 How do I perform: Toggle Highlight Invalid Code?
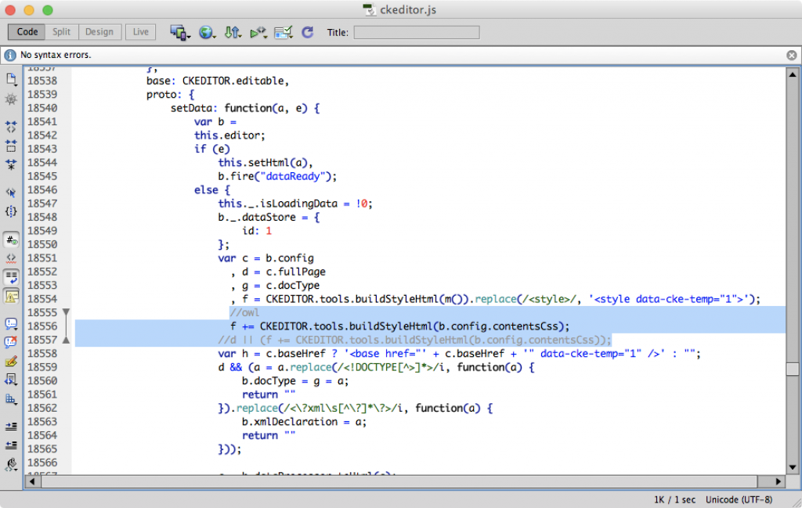click(11, 258)
